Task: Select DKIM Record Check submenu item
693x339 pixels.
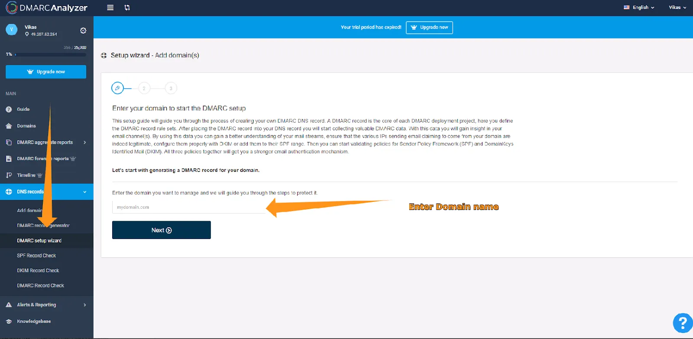Action: 47,271
